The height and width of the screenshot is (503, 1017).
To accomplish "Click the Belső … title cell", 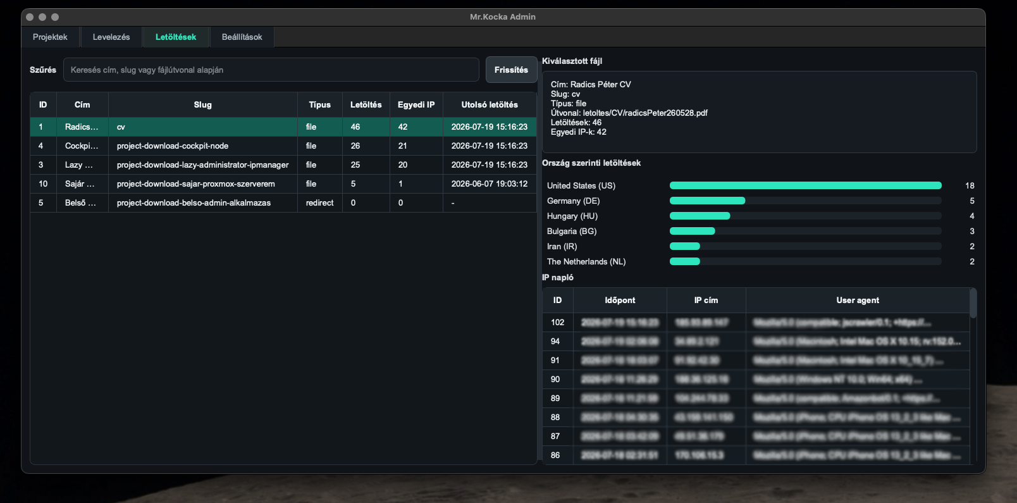I will [82, 203].
